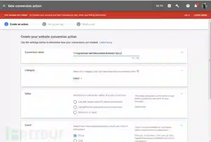
Task: View notifications bell alerts
Action: (196, 6)
